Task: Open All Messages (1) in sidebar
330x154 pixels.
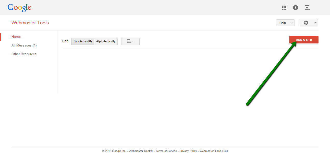Action: coord(24,45)
